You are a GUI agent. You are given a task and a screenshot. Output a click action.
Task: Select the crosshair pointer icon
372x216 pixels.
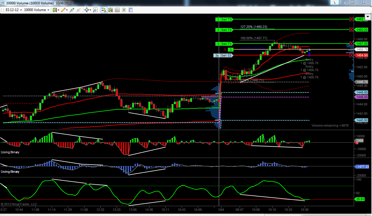pyautogui.click(x=86, y=10)
